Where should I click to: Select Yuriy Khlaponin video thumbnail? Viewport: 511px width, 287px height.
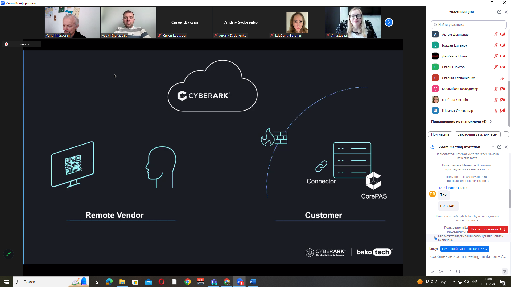coord(72,22)
